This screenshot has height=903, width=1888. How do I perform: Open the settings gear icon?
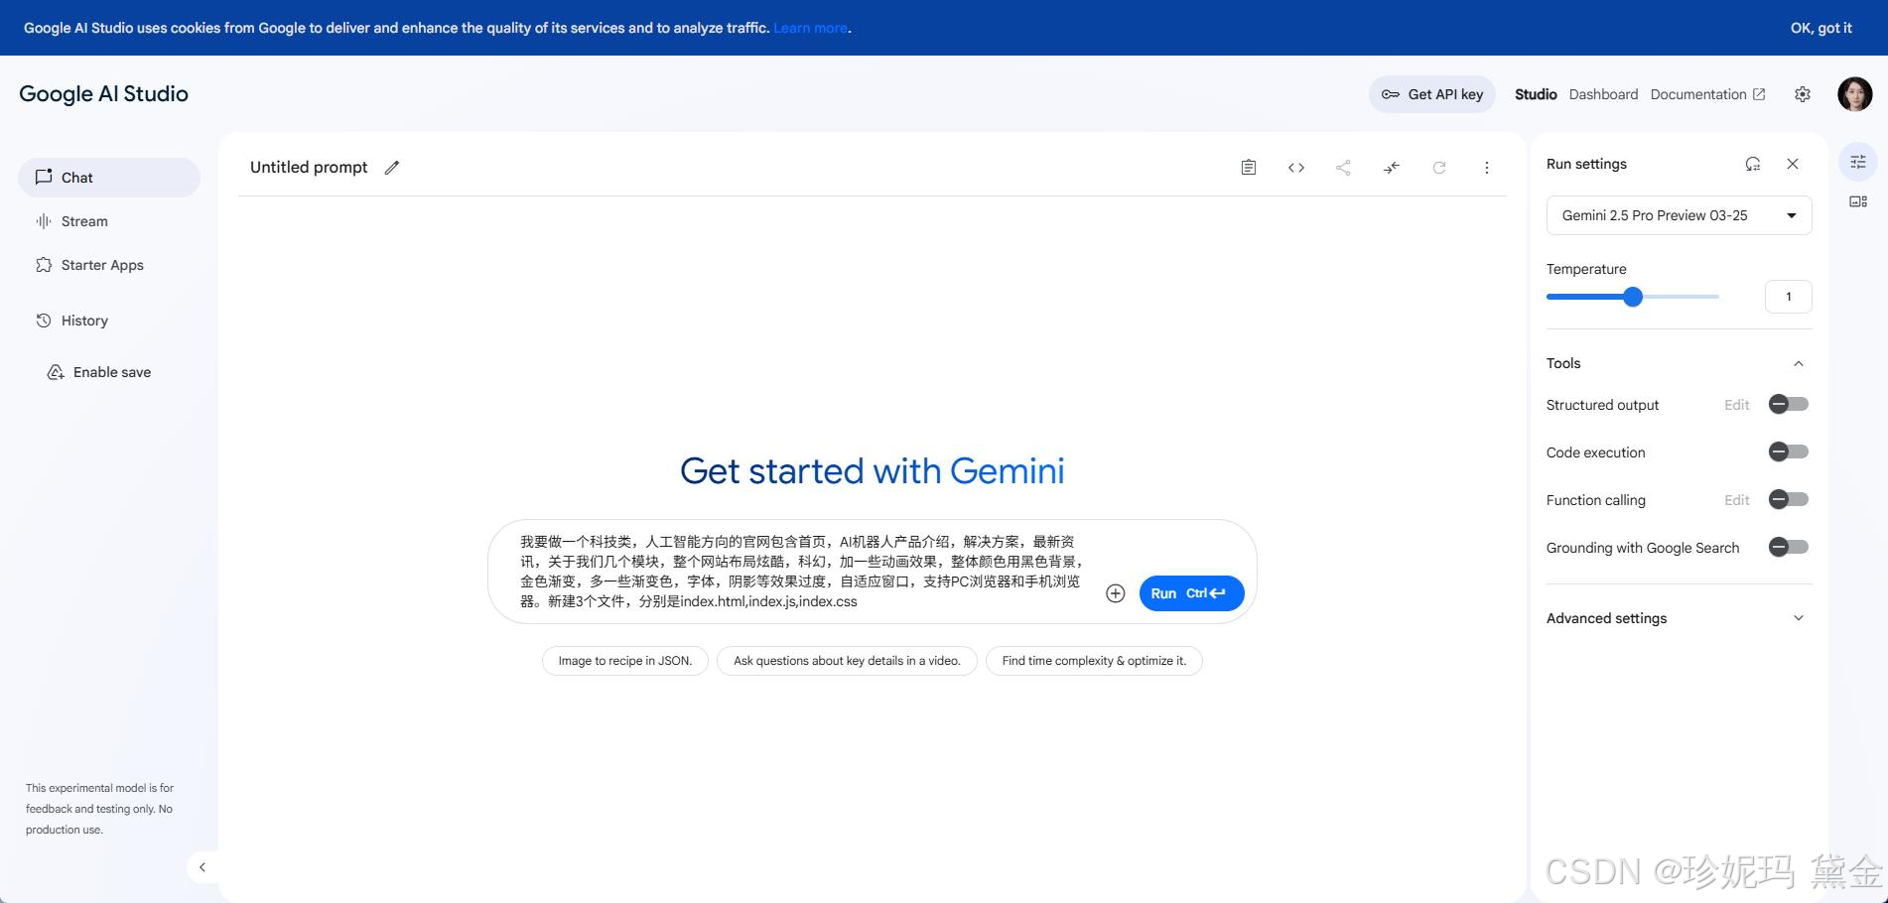(1803, 94)
